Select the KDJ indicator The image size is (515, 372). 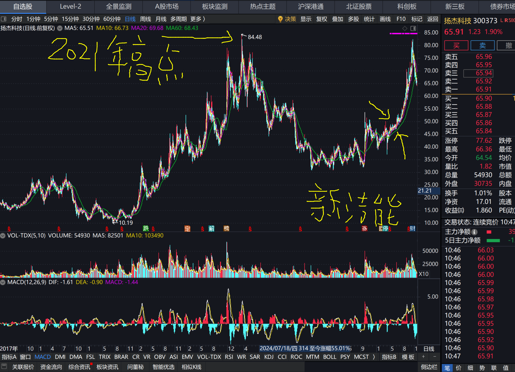click(x=269, y=357)
